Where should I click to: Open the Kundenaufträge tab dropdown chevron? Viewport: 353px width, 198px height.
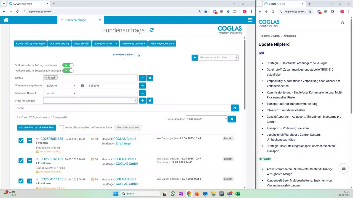[x=62, y=20]
